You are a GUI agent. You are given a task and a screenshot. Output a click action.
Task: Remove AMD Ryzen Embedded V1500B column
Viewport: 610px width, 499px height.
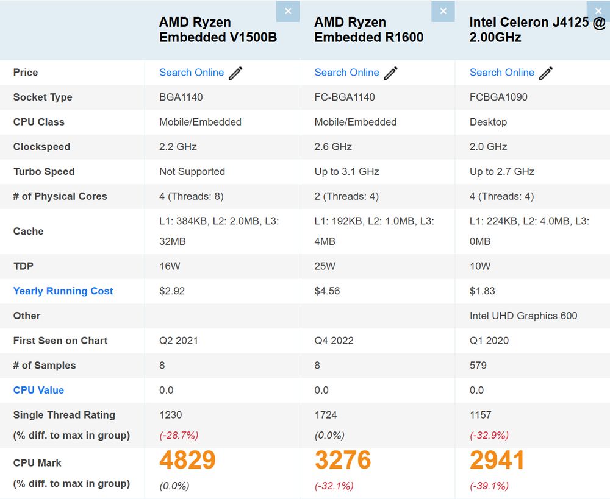(288, 11)
